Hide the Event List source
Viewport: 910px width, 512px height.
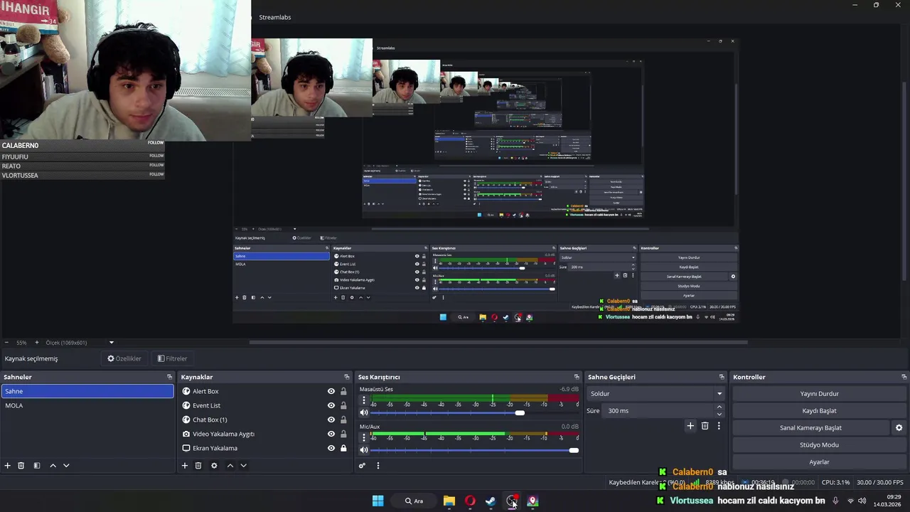pos(331,405)
